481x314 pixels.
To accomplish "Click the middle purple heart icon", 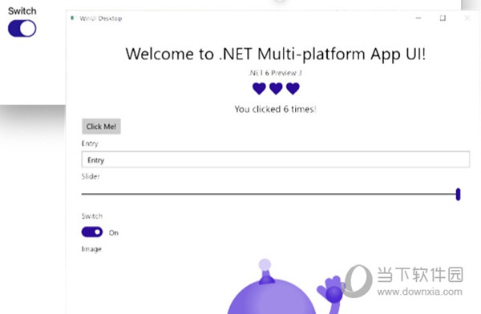I will [x=276, y=89].
